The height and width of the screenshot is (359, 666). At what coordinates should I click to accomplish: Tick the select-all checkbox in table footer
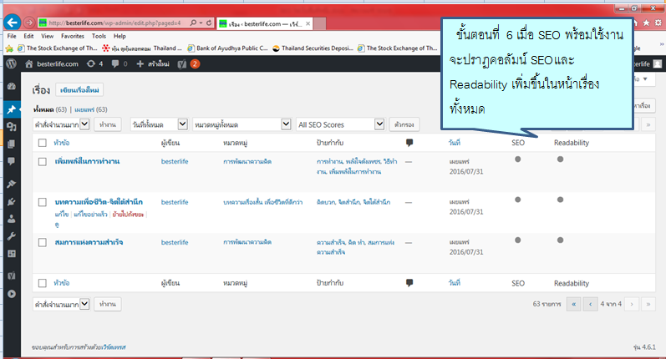coord(43,283)
